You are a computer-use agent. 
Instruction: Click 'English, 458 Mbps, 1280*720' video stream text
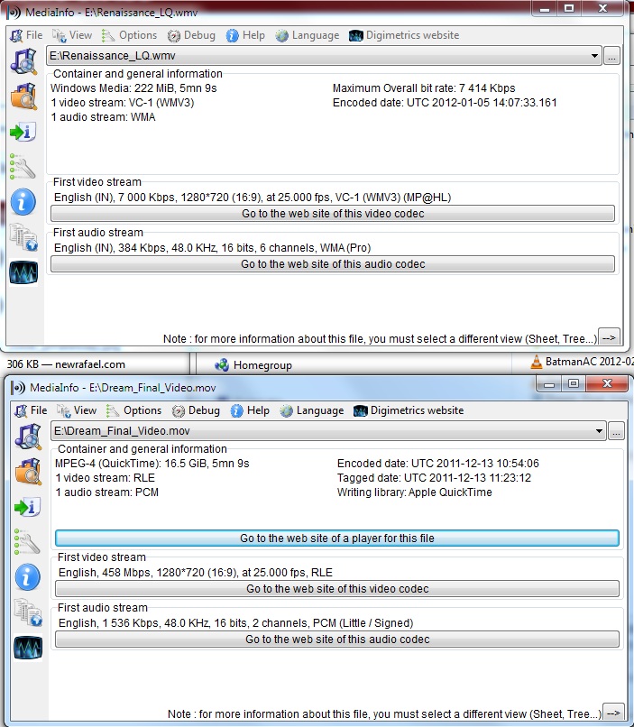click(x=196, y=573)
